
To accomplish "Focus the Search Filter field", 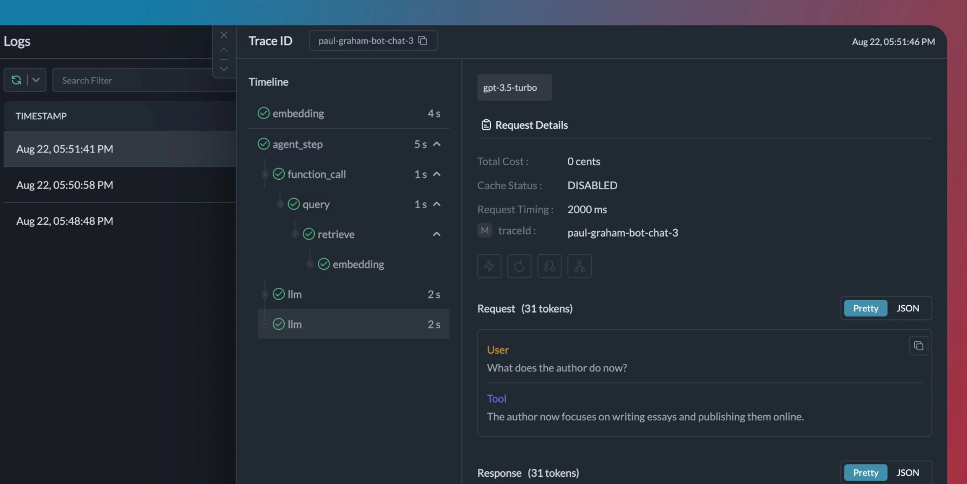I will tap(144, 80).
